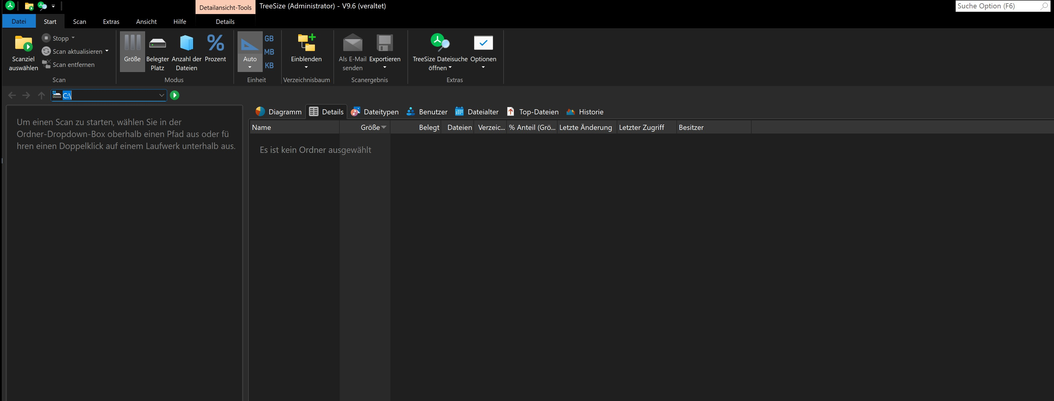Switch to the Start ribbon tab

pyautogui.click(x=50, y=21)
